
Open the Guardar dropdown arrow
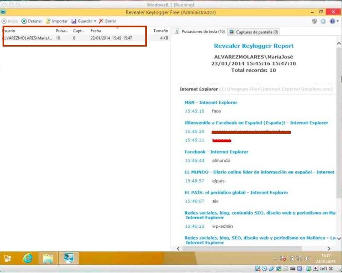click(x=95, y=21)
